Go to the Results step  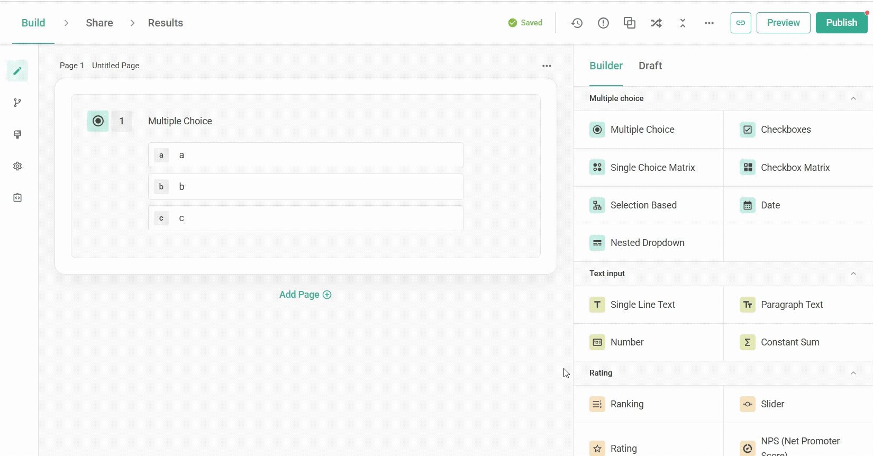[x=165, y=23]
